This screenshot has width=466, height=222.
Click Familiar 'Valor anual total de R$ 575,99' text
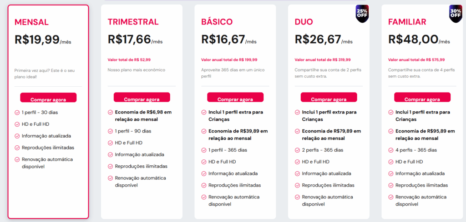click(416, 59)
